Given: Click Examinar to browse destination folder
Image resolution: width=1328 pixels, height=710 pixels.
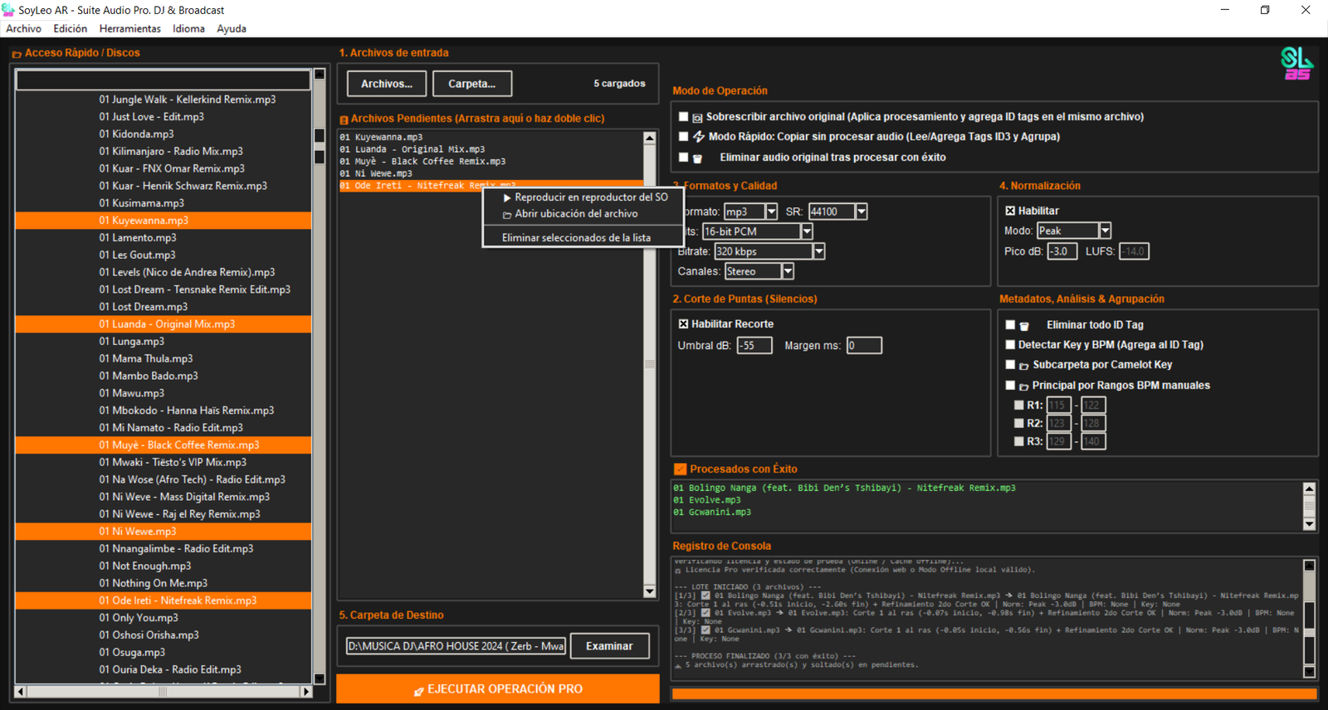Looking at the screenshot, I should pyautogui.click(x=609, y=646).
